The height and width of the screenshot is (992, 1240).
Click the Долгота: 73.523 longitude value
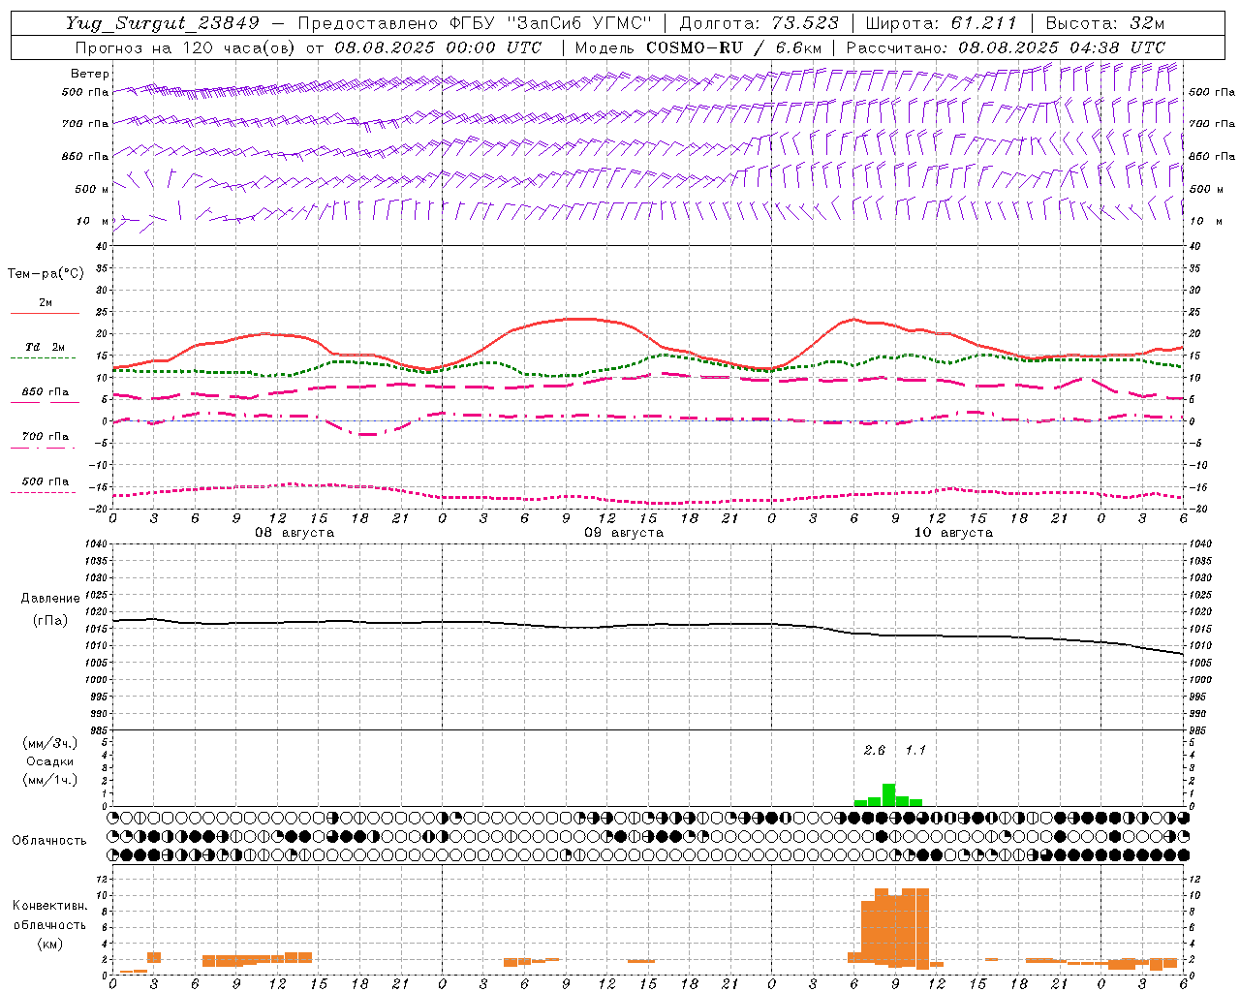click(759, 23)
